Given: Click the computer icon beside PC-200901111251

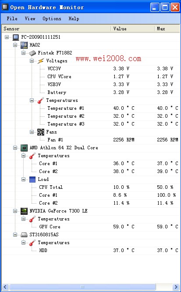Looking at the screenshot, I should point(16,37).
